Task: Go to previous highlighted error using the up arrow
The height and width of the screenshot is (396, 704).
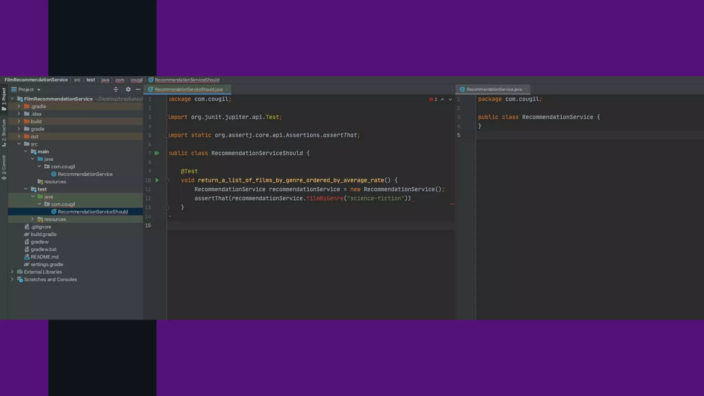Action: (x=442, y=99)
